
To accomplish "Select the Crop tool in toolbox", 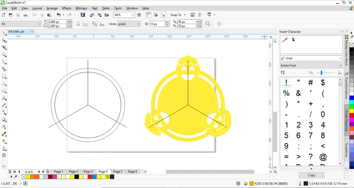I will 4,48.
